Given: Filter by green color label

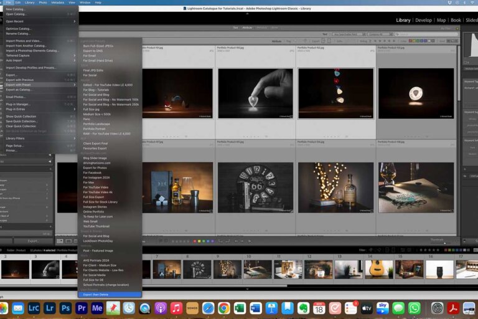Looking at the screenshot, I should [418, 41].
